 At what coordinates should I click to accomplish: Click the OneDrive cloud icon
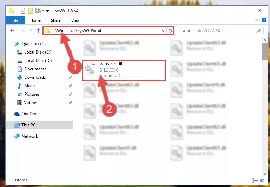17,114
